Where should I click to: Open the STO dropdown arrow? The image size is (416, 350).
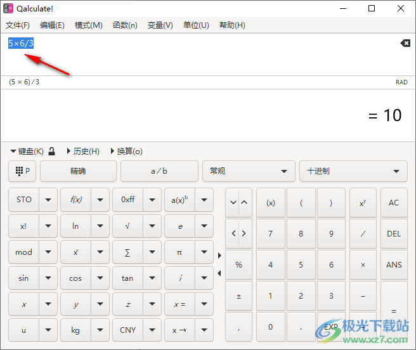point(48,200)
